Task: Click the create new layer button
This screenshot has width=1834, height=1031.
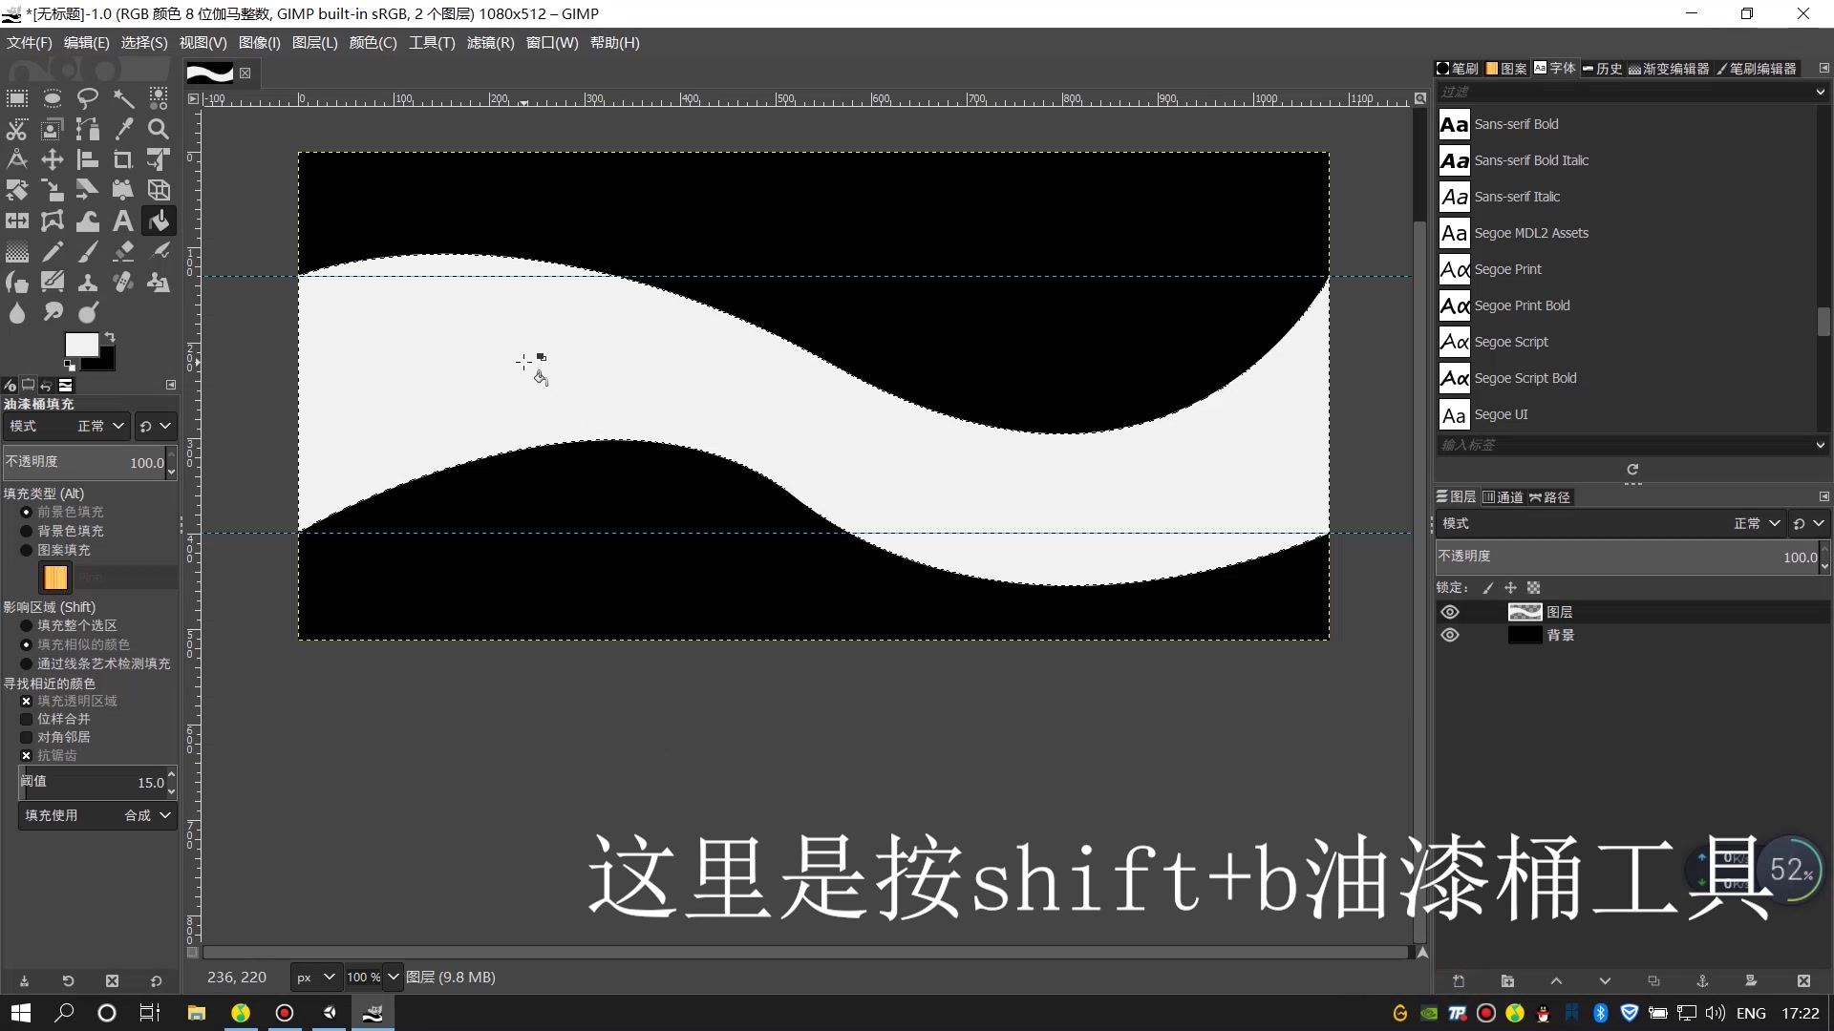Action: click(x=1460, y=981)
